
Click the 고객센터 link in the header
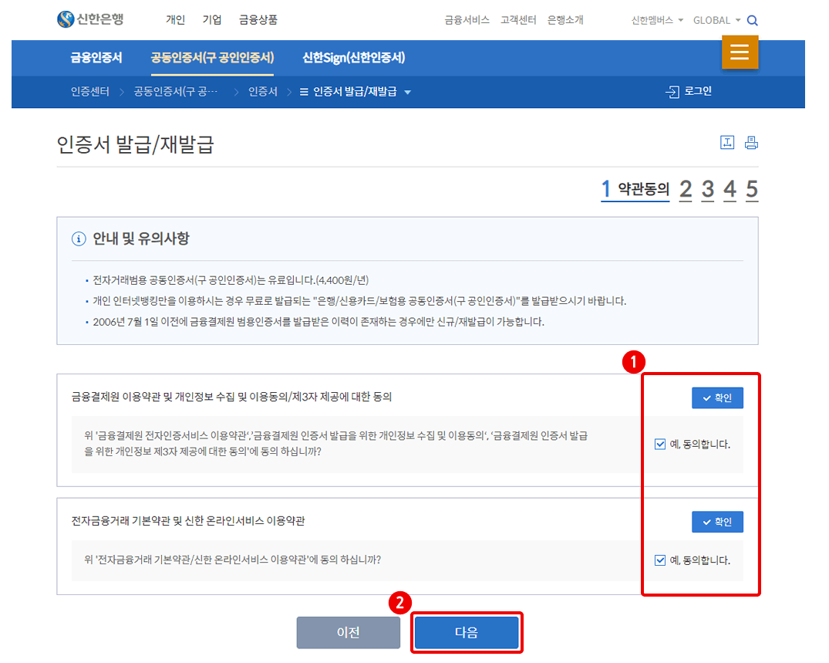(x=517, y=20)
